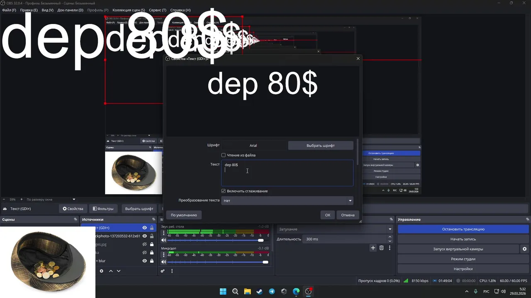
Task: Click the Текст input field with dep 80$
Action: point(287,173)
